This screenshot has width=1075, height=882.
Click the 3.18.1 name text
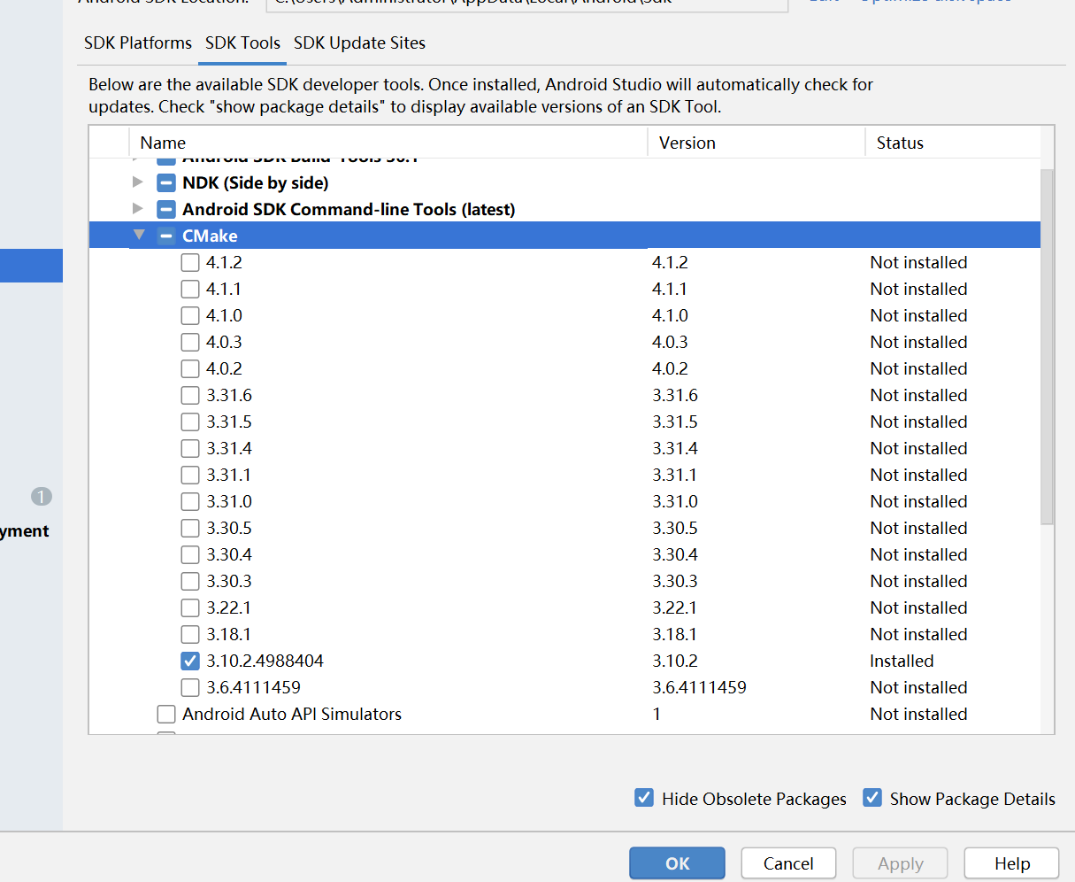(x=228, y=634)
